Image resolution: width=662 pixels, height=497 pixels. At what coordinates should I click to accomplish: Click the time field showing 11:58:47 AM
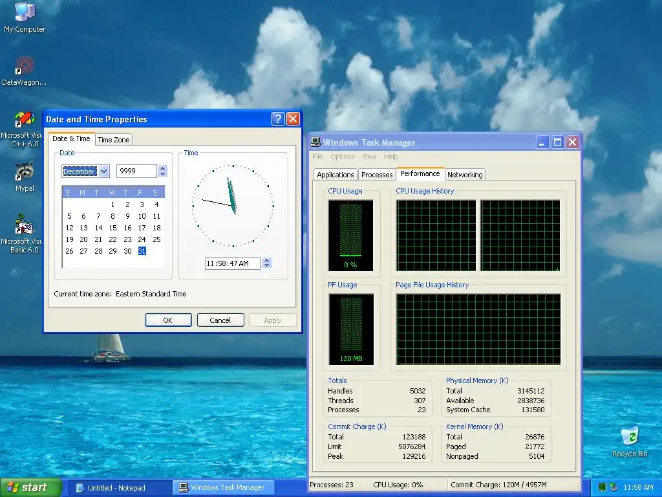(x=232, y=263)
